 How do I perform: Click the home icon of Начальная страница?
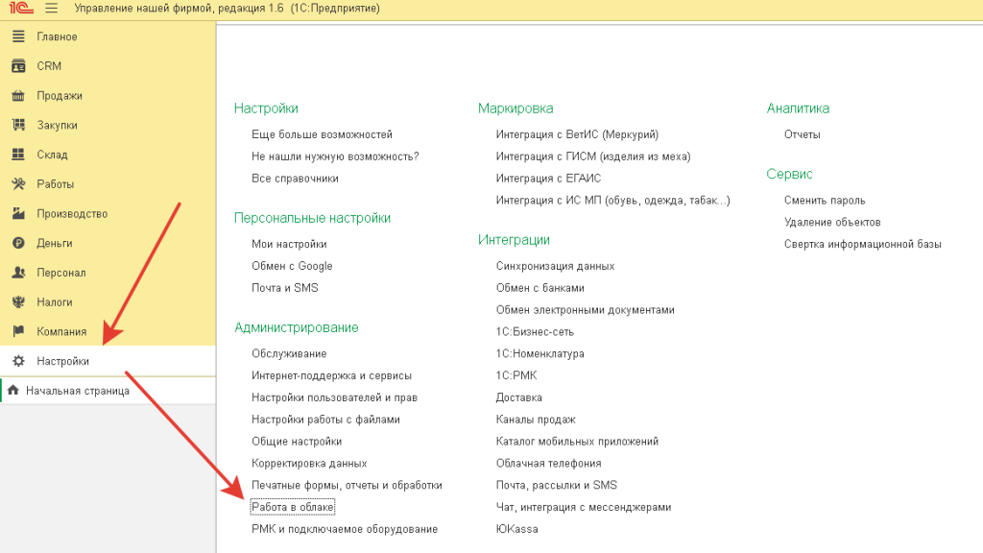13,390
